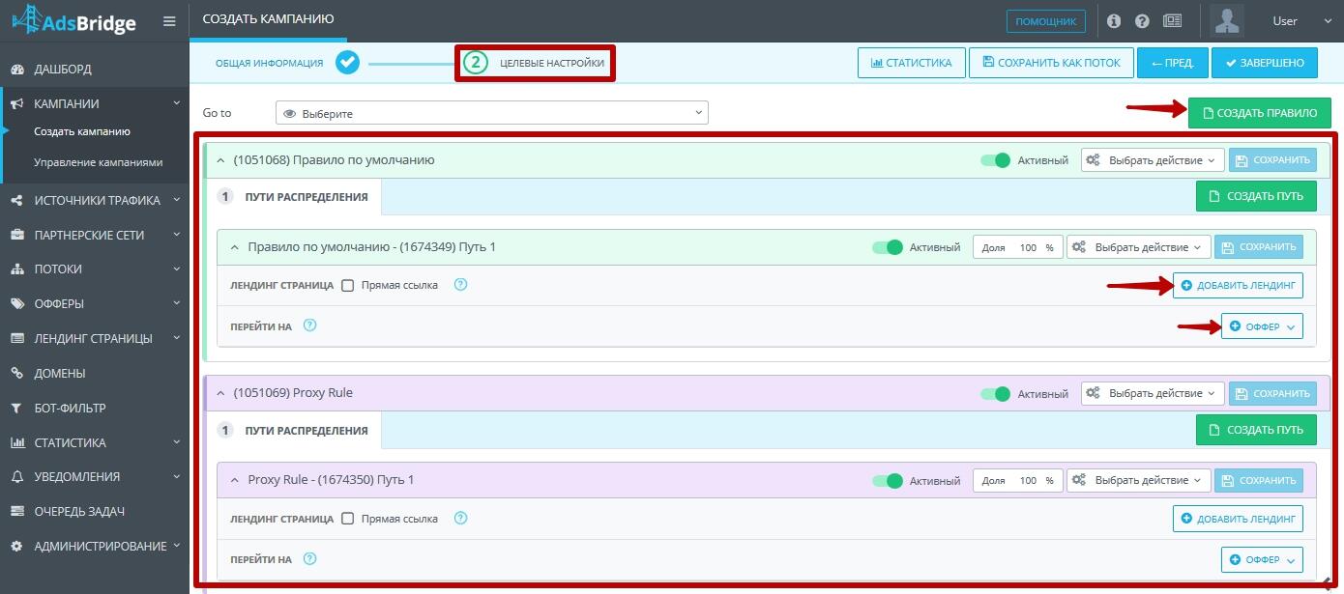The height and width of the screenshot is (594, 1344).
Task: Click Доля percentage field in Proxy Rule path
Action: (1018, 480)
